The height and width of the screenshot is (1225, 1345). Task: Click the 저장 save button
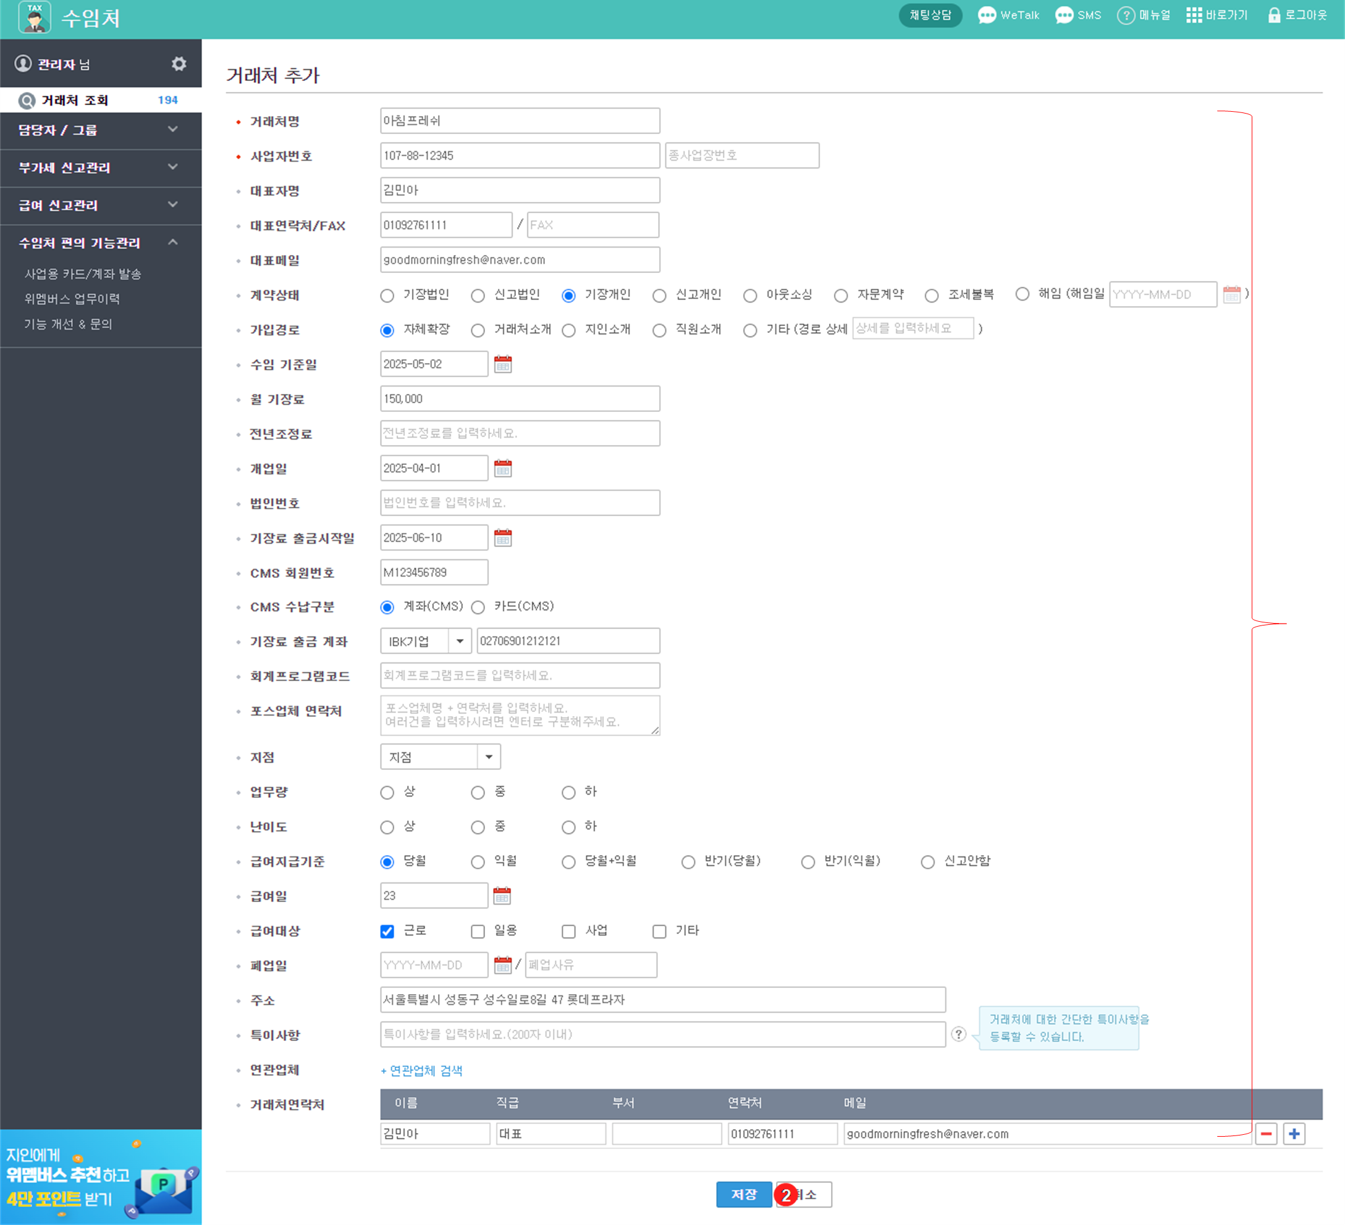click(x=743, y=1194)
